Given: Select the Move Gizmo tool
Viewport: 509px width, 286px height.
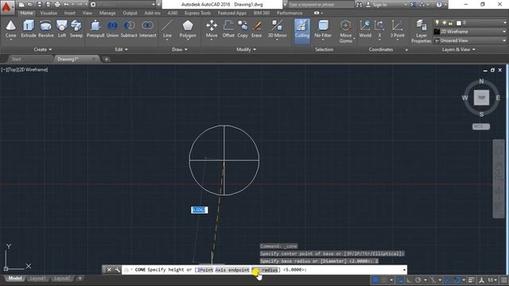Looking at the screenshot, I should (x=346, y=32).
